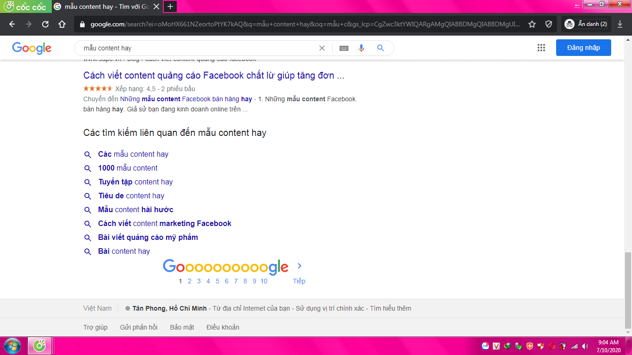Open the downloads arrow in the toolbar
632x355 pixels.
620,24
